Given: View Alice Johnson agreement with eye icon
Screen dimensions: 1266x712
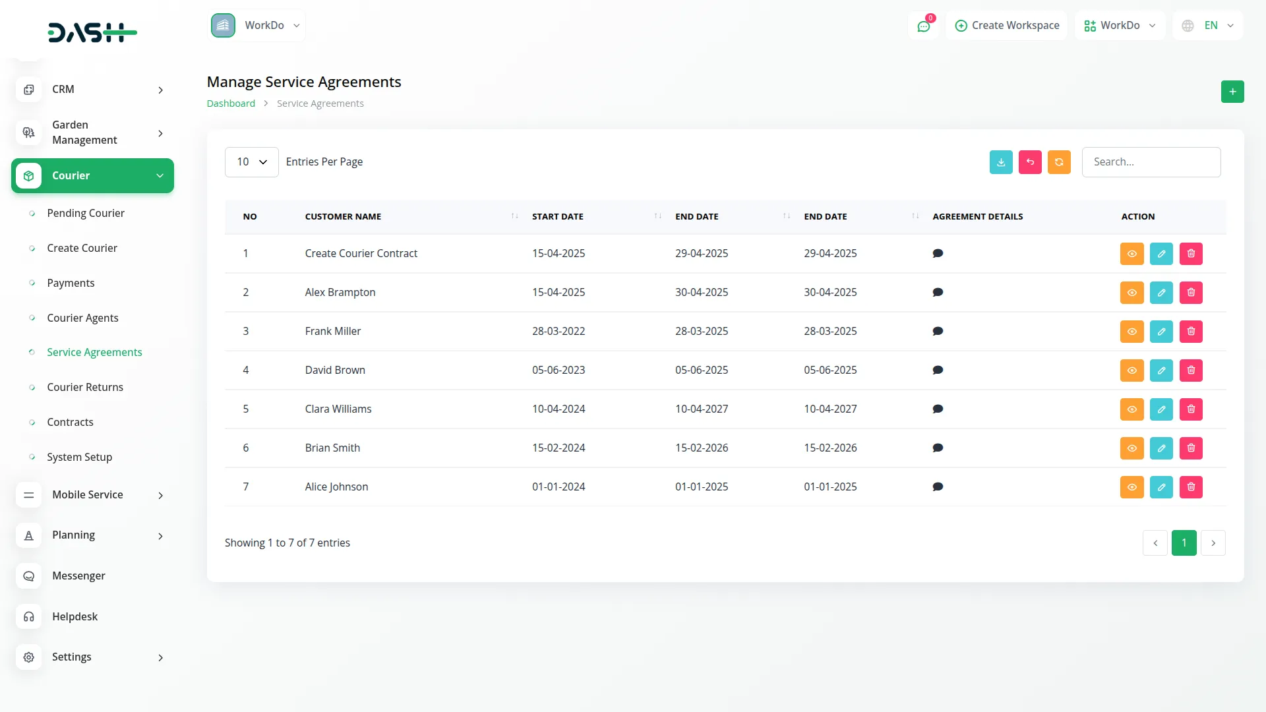Looking at the screenshot, I should coord(1131,487).
